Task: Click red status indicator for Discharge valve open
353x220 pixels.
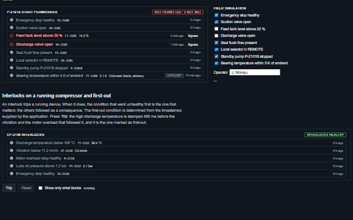Action: click(x=12, y=45)
